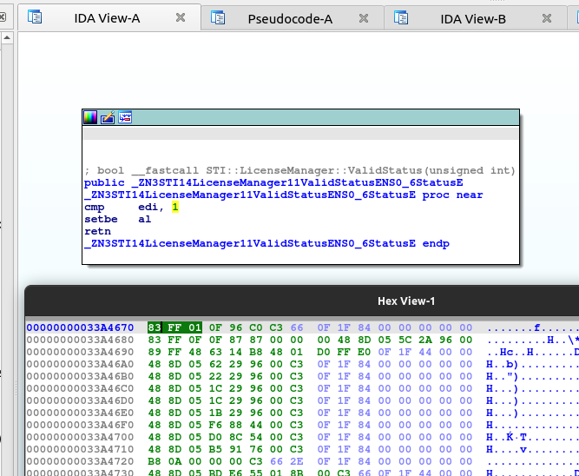Select hex address 00000000033A4680
579x476 pixels.
click(80, 340)
